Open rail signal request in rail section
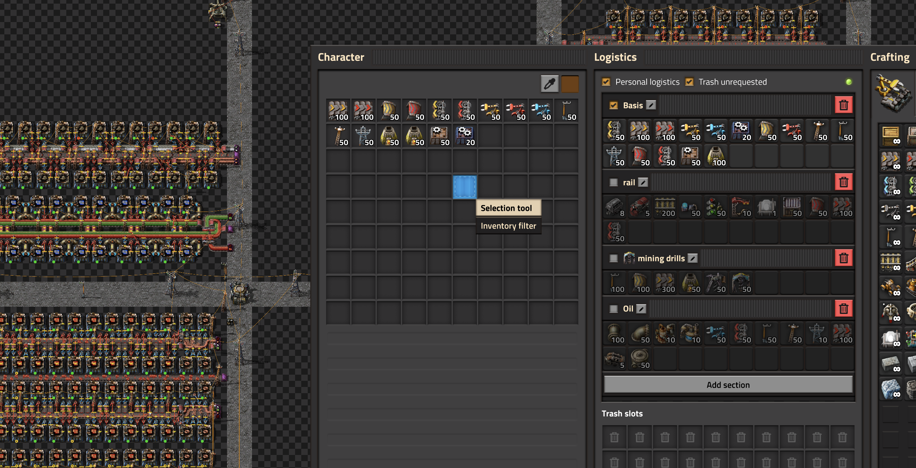The image size is (916, 468). [716, 207]
